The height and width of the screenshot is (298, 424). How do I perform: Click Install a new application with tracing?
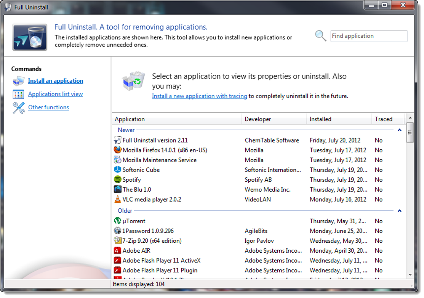(x=200, y=96)
